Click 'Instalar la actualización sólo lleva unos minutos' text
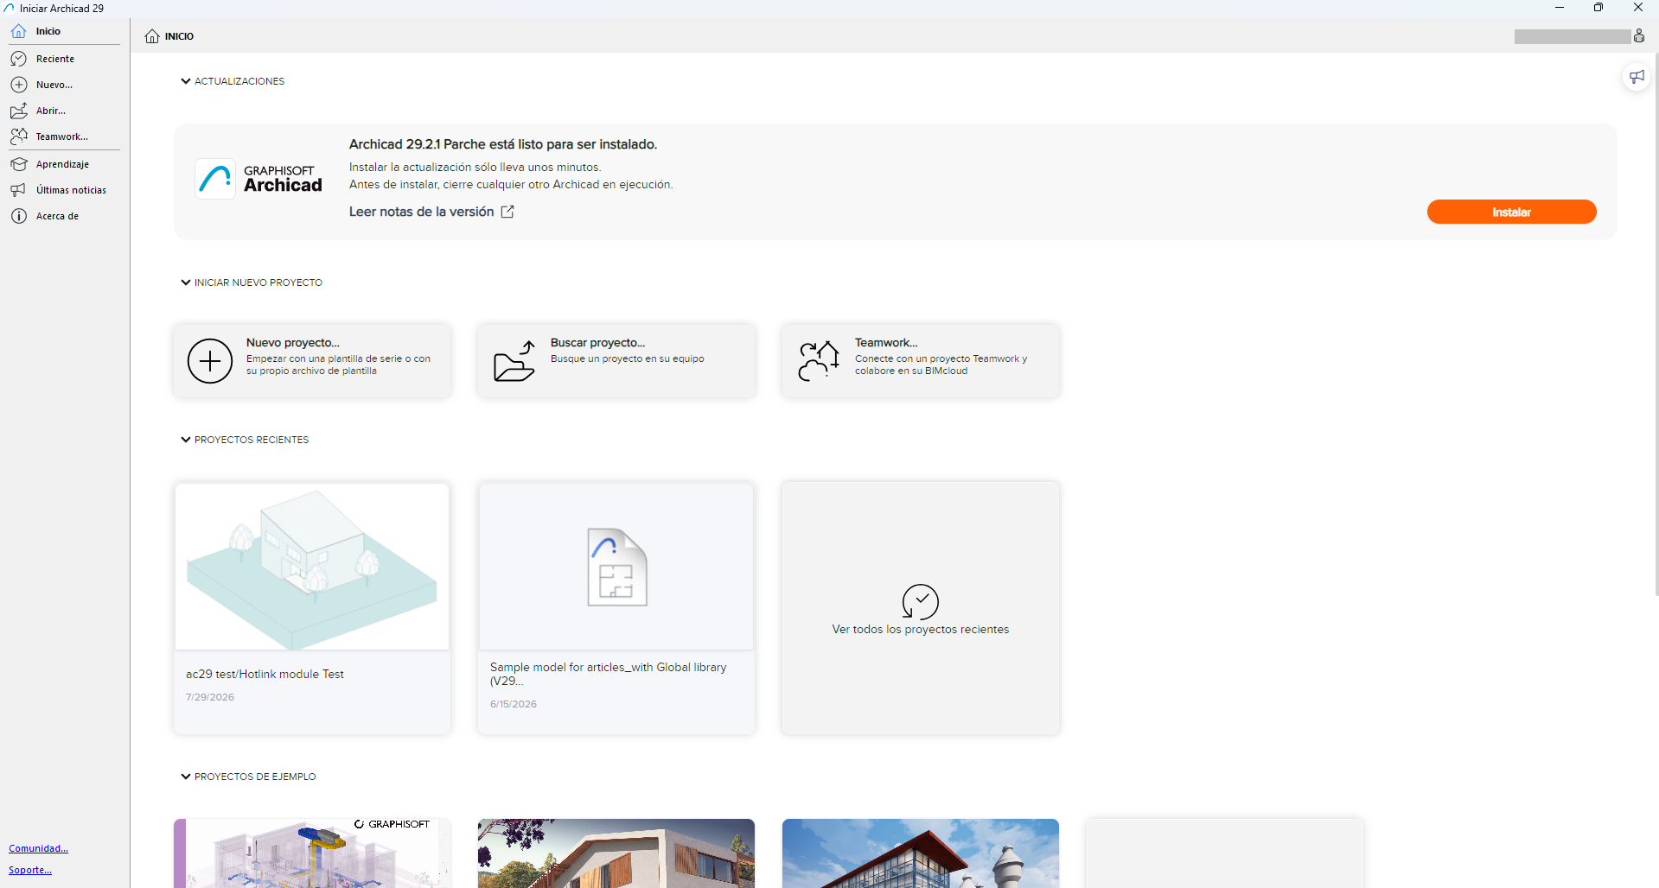This screenshot has height=888, width=1659. [x=475, y=167]
